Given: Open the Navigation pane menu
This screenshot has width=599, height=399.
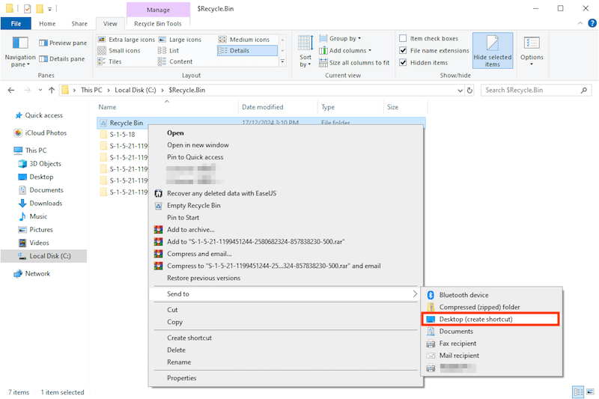Looking at the screenshot, I should 20,52.
